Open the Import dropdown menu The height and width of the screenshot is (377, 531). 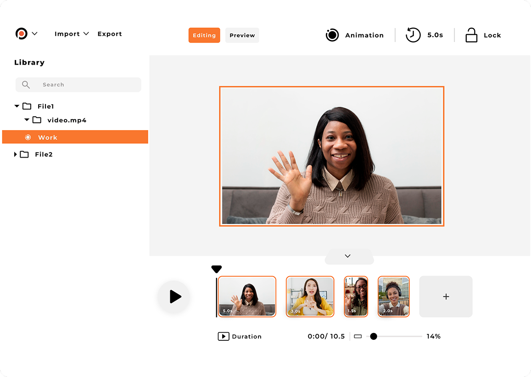[x=72, y=34]
